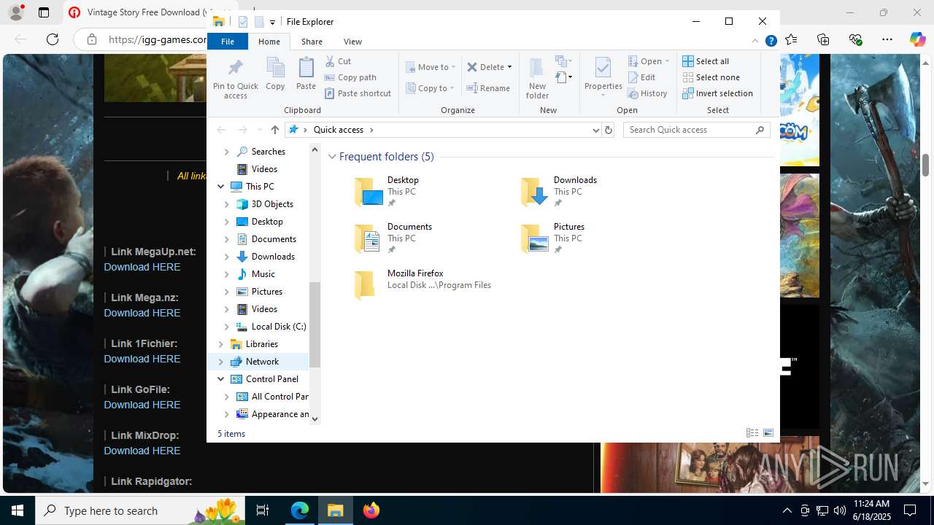Open Microsoft Edge taskbar icon
934x525 pixels.
300,510
